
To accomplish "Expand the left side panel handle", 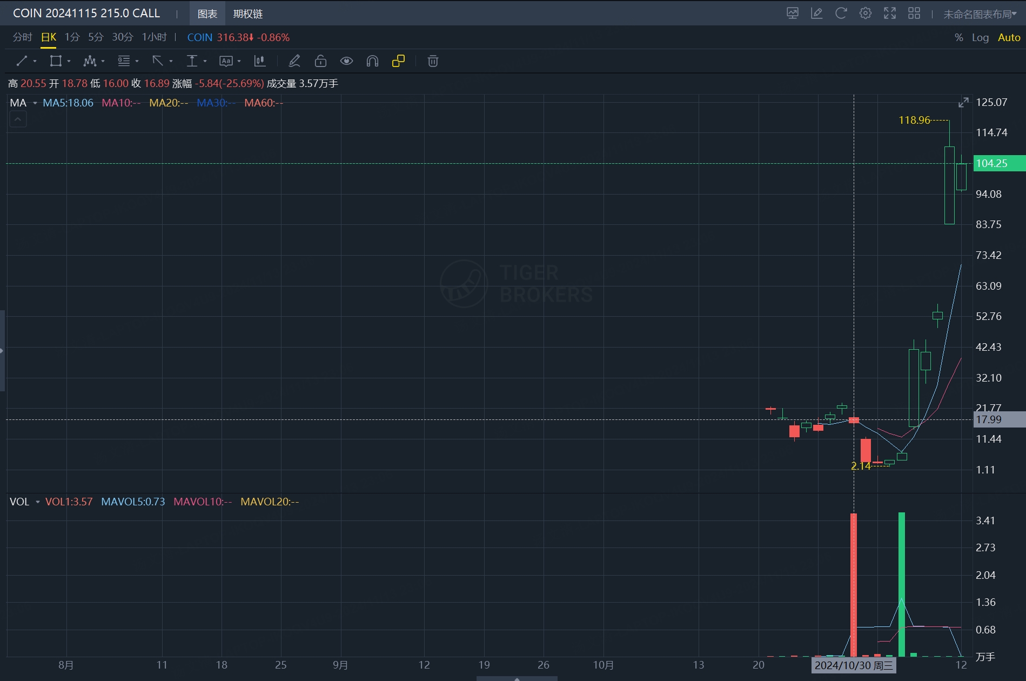I will coord(2,351).
